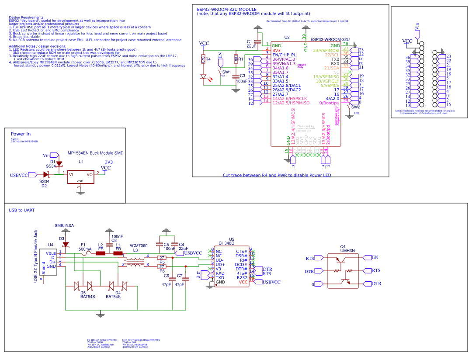472x356 pixels.
Task: Select the F1 500mA fuse symbol
Action: point(87,253)
